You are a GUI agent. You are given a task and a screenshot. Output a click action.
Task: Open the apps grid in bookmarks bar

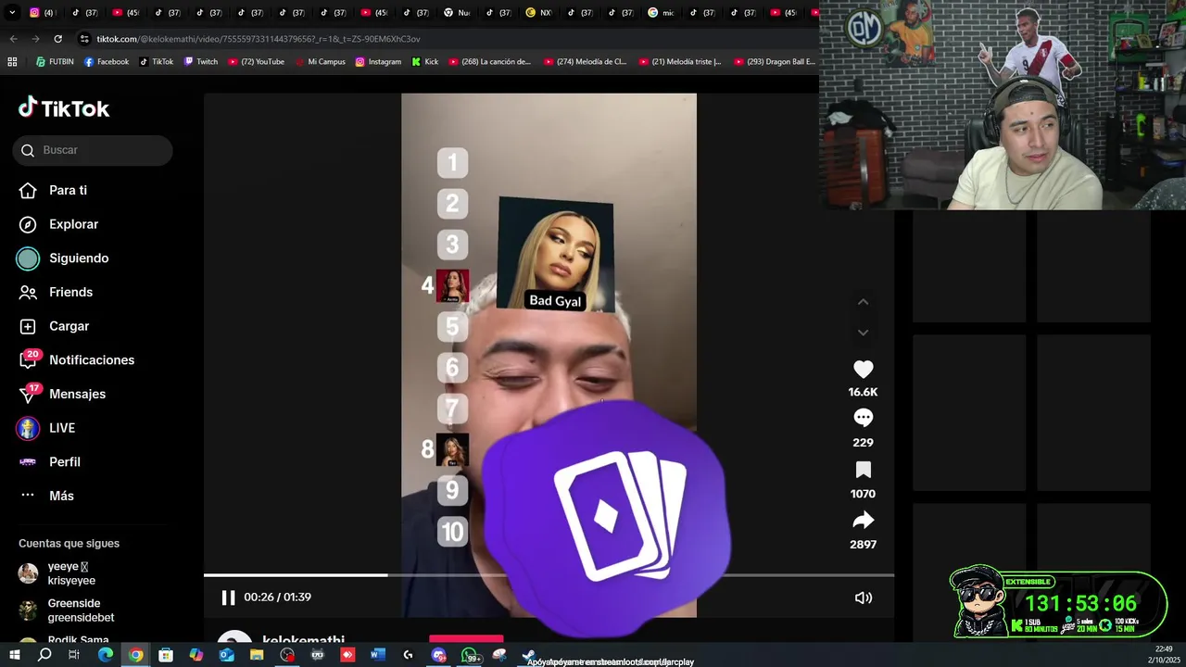click(12, 62)
